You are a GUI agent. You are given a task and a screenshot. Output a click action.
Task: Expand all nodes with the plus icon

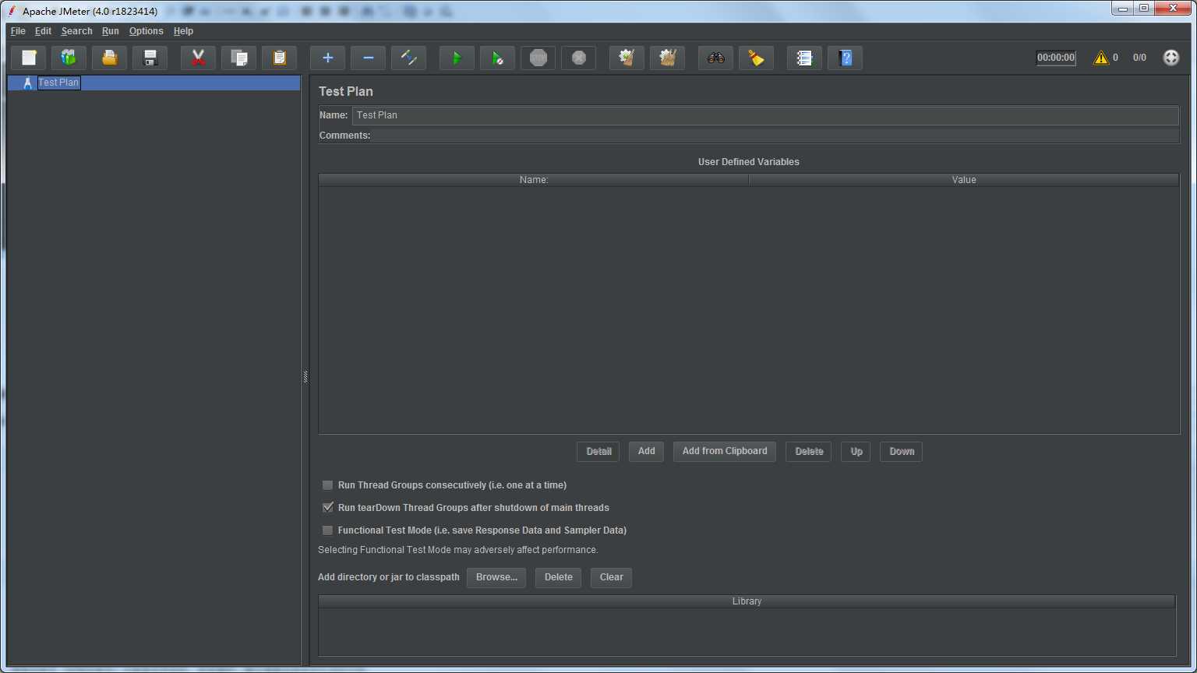pyautogui.click(x=328, y=58)
